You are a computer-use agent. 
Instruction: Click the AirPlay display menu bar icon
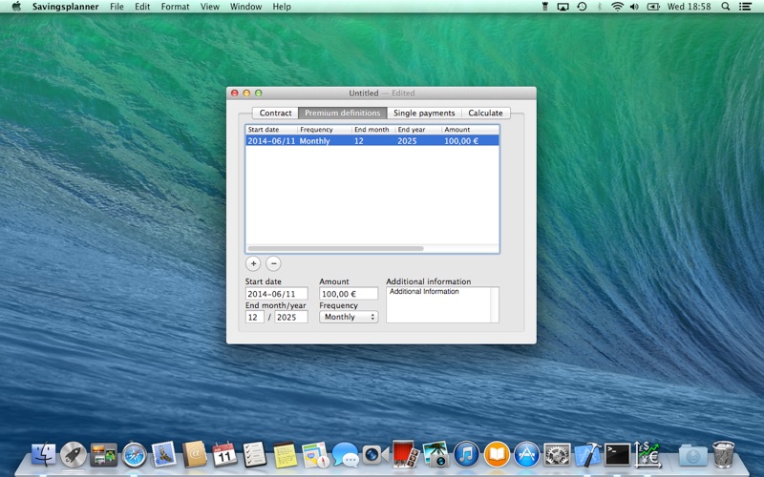[x=562, y=7]
